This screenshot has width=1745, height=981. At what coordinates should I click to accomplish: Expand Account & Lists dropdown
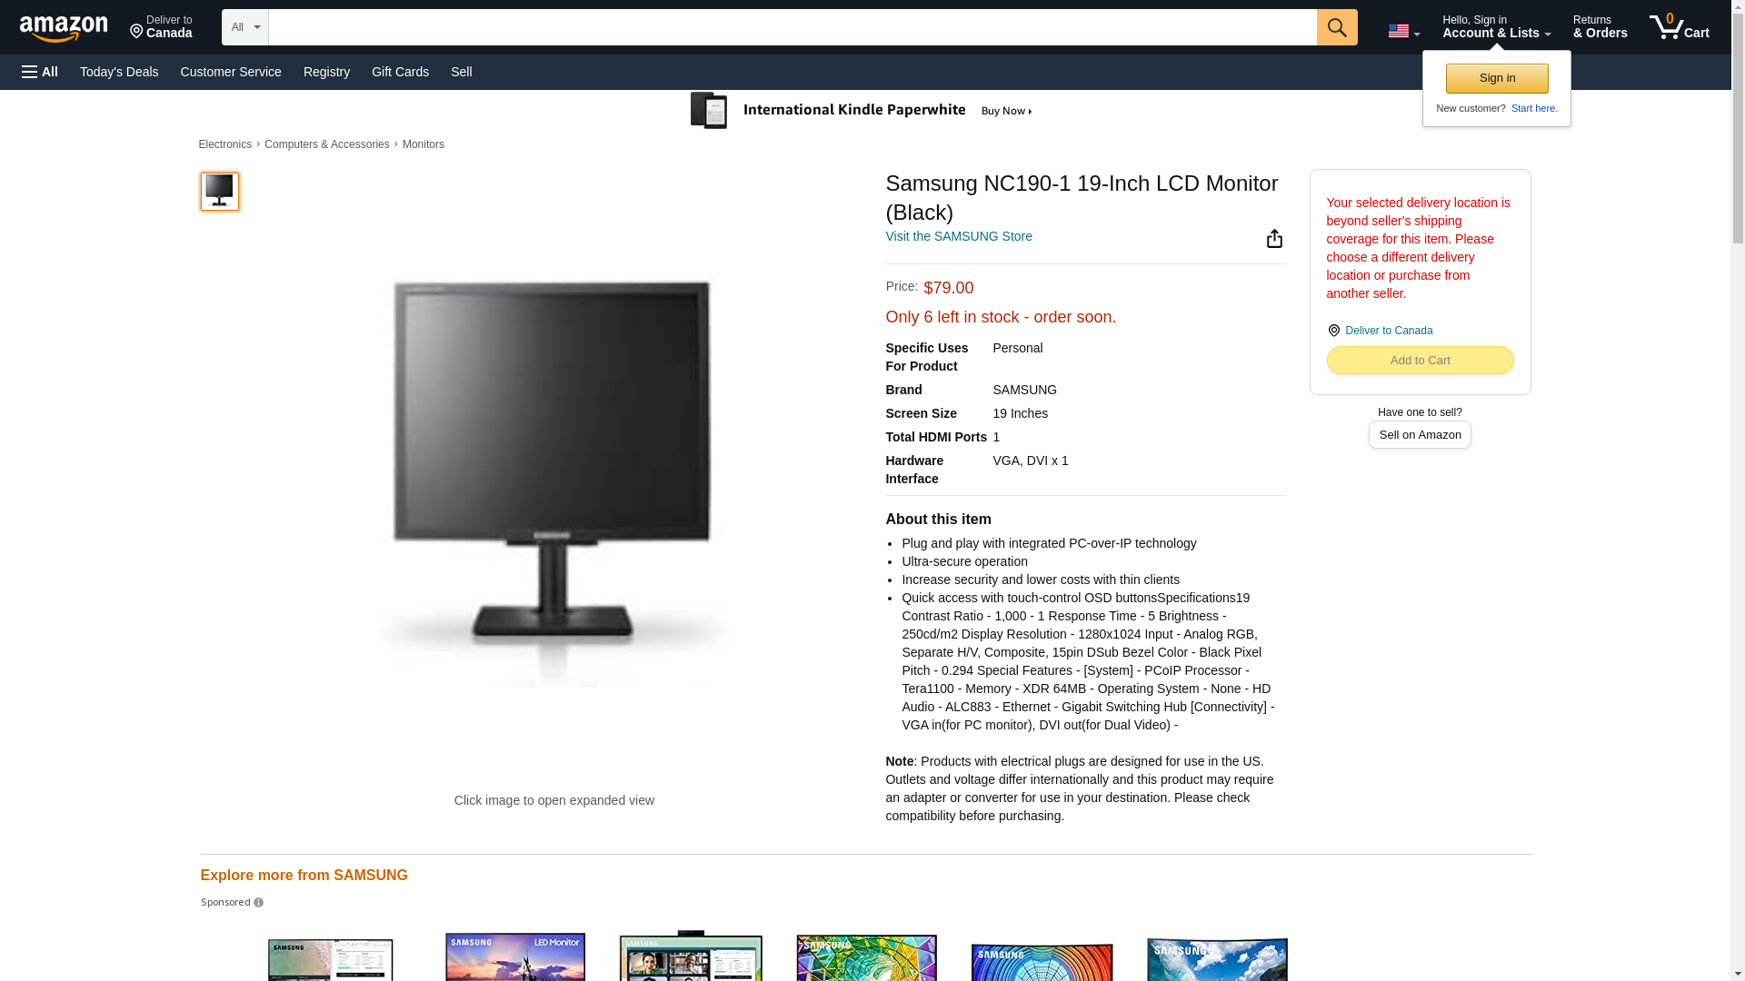click(1496, 27)
